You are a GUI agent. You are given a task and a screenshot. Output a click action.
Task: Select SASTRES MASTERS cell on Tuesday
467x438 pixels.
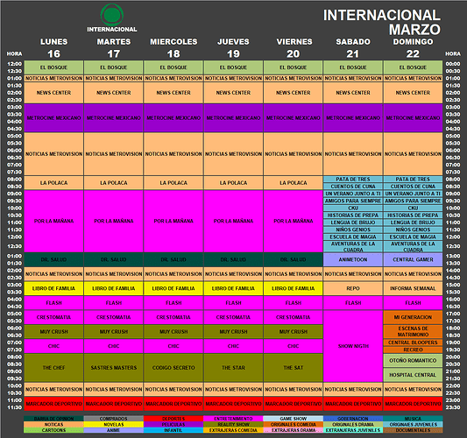pos(114,368)
